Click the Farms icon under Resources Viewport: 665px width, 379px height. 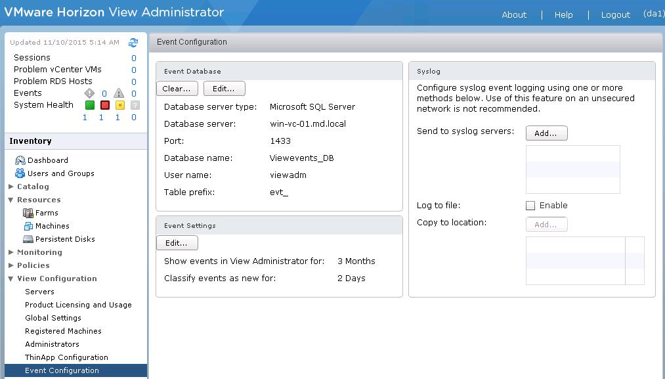pyautogui.click(x=28, y=213)
